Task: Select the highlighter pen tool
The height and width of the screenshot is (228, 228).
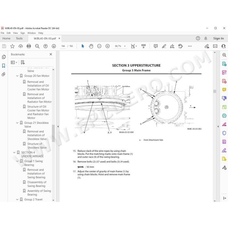Action: point(164,46)
